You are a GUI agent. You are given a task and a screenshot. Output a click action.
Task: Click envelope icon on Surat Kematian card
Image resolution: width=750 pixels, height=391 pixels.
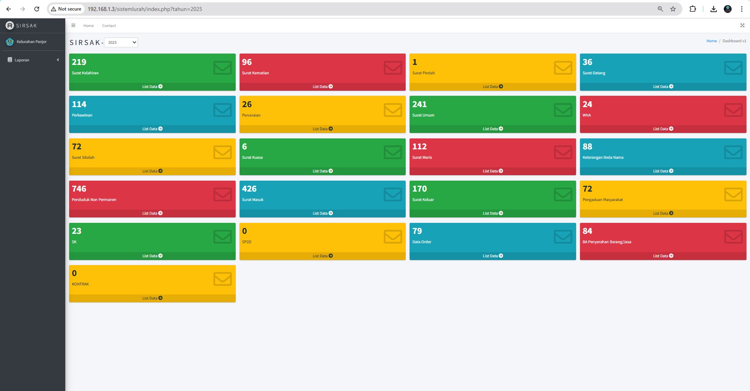coord(392,68)
